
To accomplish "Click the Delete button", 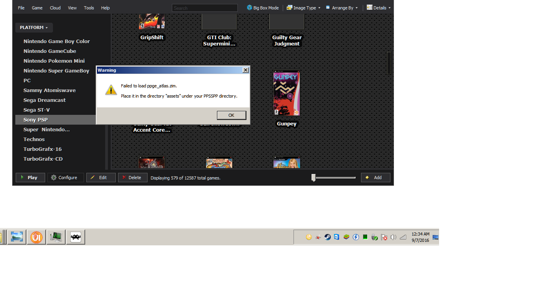I will [x=133, y=178].
